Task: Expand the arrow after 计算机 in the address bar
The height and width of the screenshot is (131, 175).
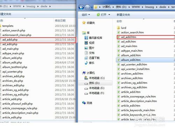Action: click(113, 7)
